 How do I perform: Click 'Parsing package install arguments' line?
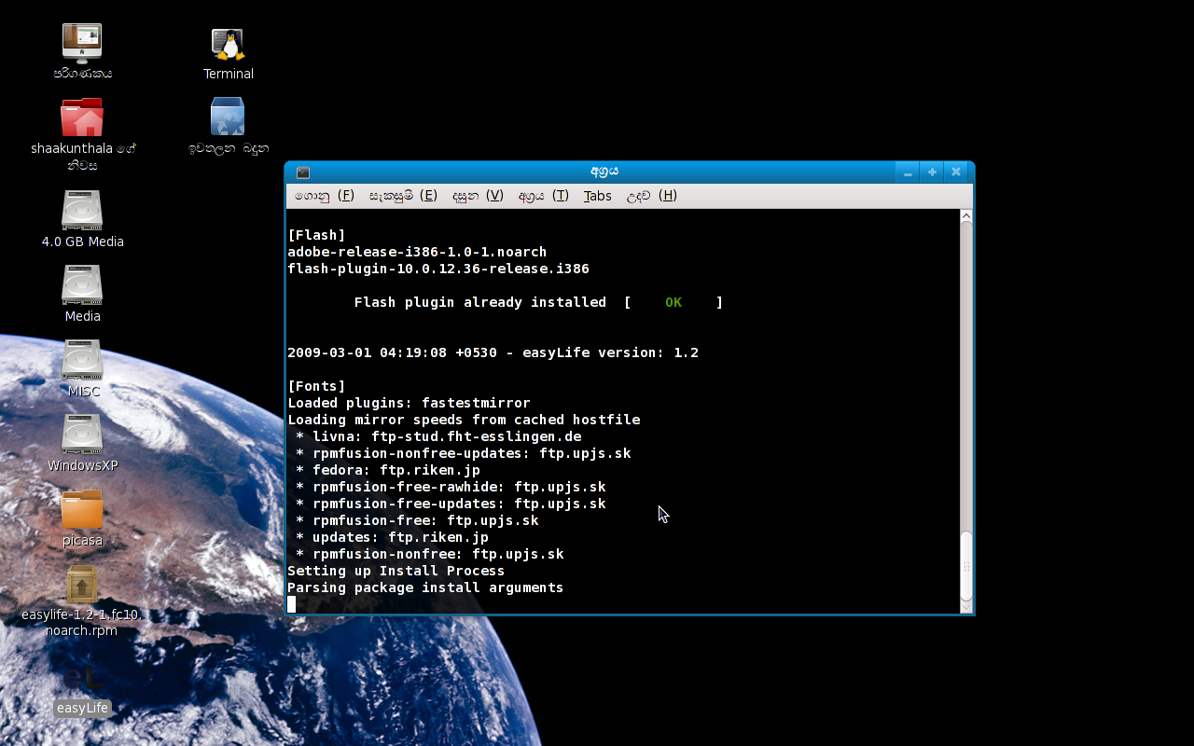[425, 587]
